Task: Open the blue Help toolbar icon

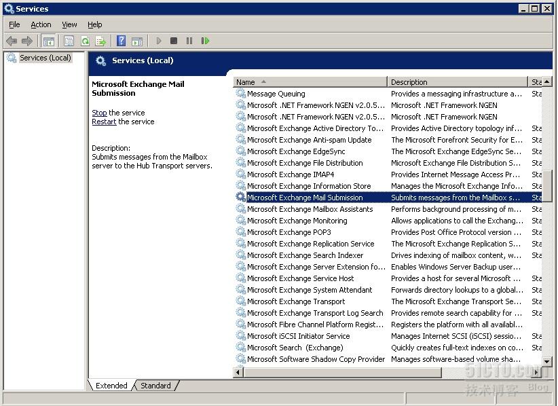Action: pyautogui.click(x=121, y=41)
